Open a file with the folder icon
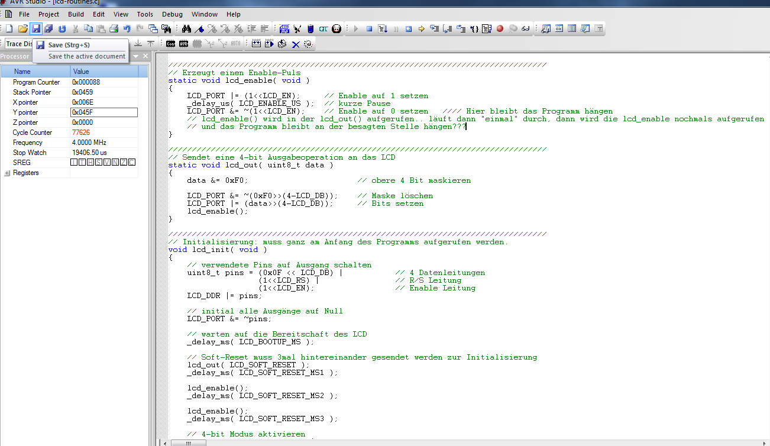 point(22,28)
